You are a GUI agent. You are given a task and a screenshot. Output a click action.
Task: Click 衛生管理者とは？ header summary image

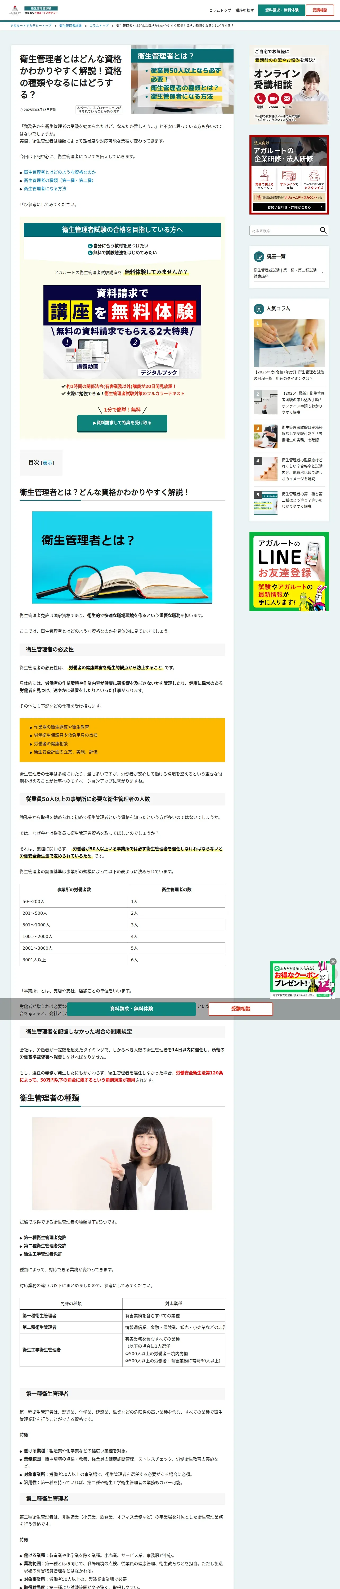tap(182, 79)
